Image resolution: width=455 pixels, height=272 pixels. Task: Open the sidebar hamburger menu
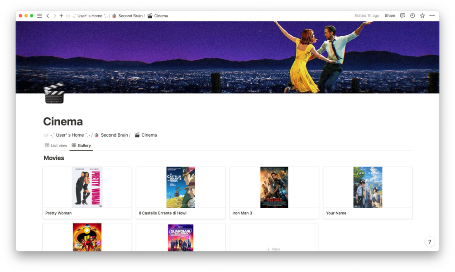coord(39,16)
